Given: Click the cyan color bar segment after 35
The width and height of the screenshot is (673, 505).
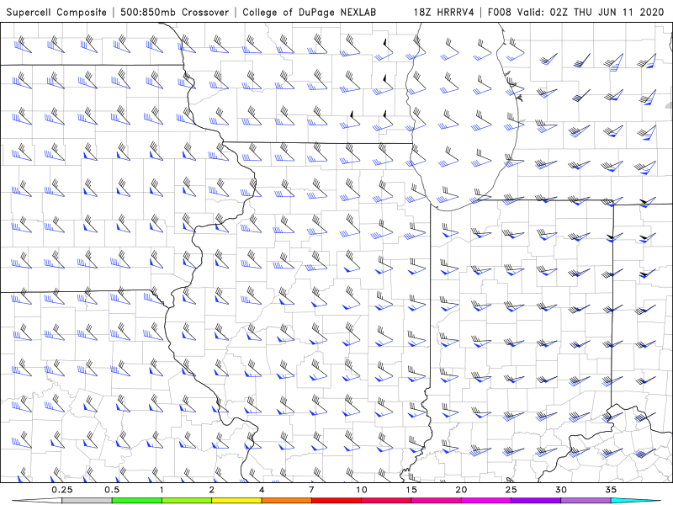Looking at the screenshot, I should pos(635,501).
